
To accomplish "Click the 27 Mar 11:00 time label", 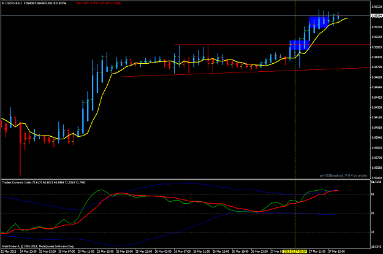I will (x=317, y=252).
